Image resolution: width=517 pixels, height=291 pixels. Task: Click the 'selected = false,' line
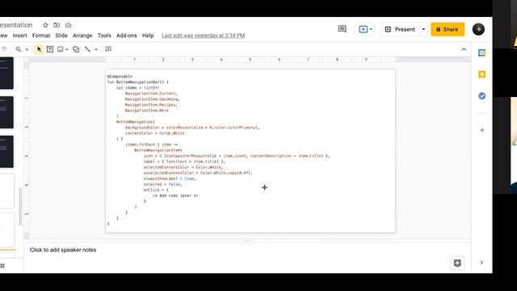pos(163,184)
